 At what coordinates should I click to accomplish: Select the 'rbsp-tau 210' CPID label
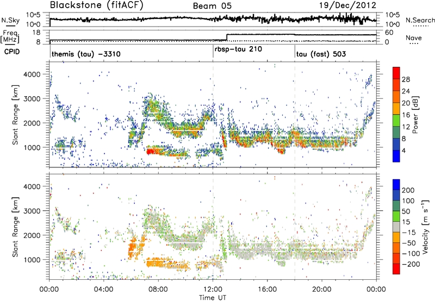click(238, 49)
